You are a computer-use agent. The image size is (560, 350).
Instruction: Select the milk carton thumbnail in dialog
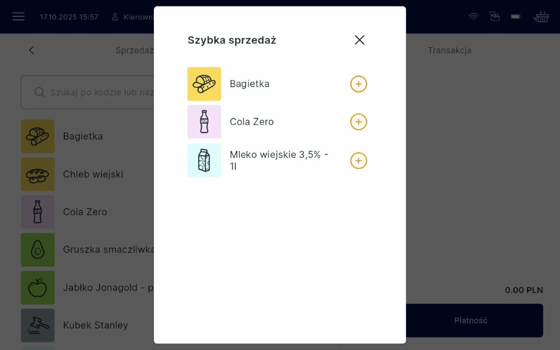tap(204, 161)
